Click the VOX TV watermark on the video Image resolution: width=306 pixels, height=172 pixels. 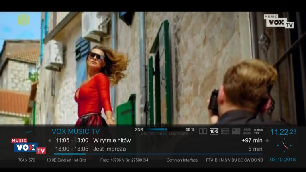[x=279, y=21]
